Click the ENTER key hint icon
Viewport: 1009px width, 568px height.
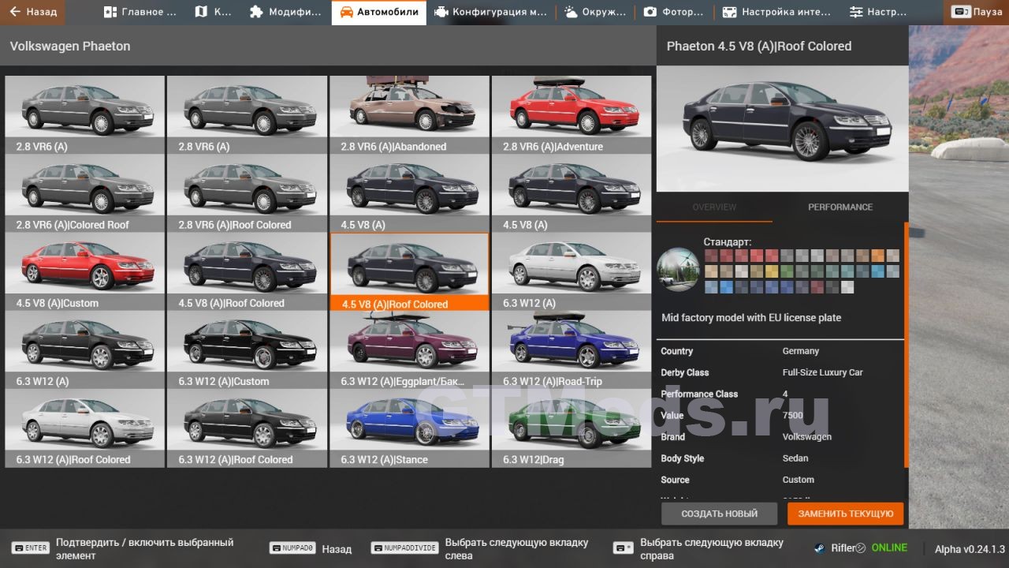[x=31, y=548]
